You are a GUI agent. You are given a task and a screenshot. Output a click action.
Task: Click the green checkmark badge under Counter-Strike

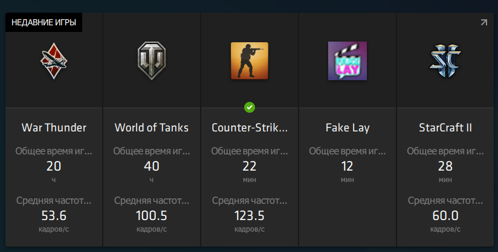pos(250,107)
